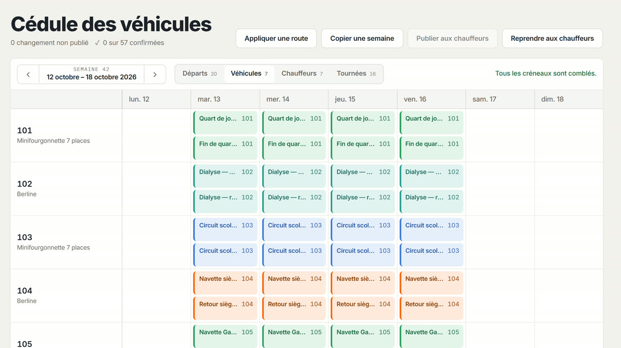Click the 0 changement non publié status
The width and height of the screenshot is (621, 348).
click(x=50, y=43)
